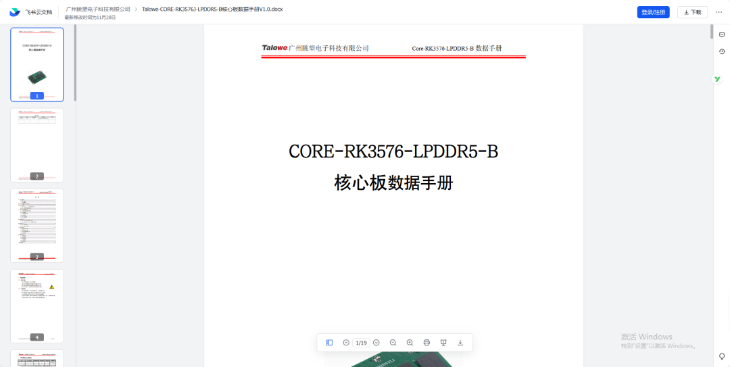
Task: Click the 登录/注册 button
Action: 653,13
